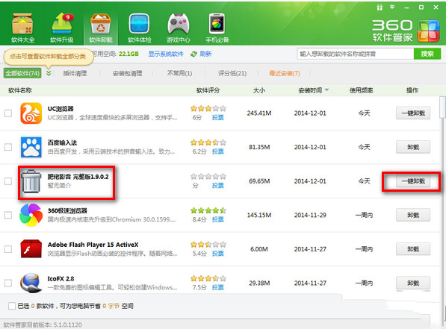Tick the Adobe Flash Player checkbox
Viewport: 446px width, 329px height.
tap(8, 249)
